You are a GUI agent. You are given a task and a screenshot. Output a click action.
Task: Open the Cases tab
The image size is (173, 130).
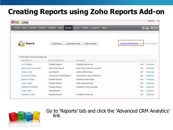pos(76,28)
